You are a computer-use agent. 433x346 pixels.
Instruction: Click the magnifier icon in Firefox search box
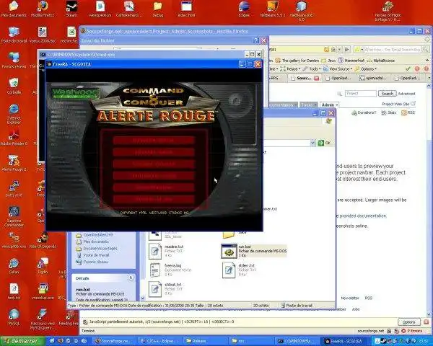[x=426, y=50]
